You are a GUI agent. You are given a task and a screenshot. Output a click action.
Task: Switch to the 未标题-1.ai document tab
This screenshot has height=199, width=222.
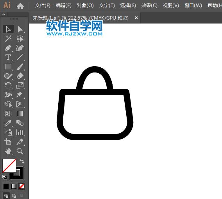click(x=81, y=18)
